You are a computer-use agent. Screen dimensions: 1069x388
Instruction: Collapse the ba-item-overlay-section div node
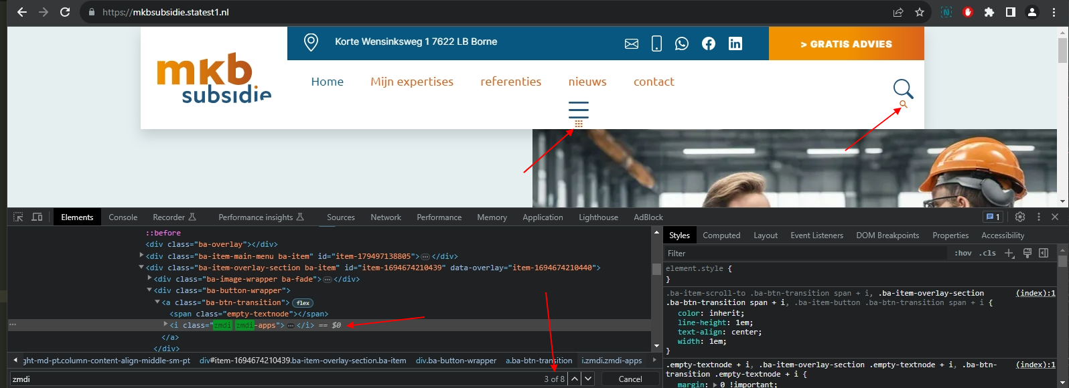tap(141, 268)
